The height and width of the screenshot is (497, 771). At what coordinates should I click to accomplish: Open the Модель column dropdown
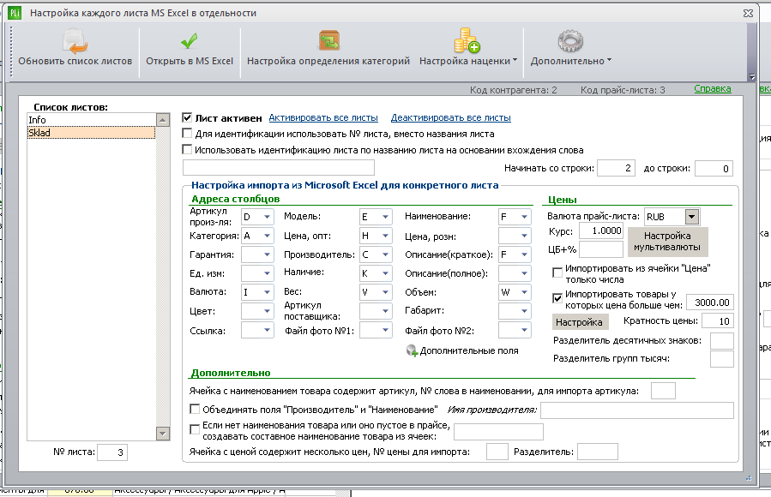pos(385,217)
